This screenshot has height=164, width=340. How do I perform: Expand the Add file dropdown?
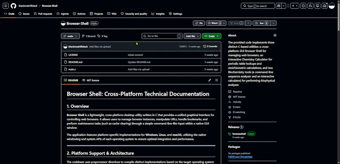pyautogui.click(x=192, y=36)
